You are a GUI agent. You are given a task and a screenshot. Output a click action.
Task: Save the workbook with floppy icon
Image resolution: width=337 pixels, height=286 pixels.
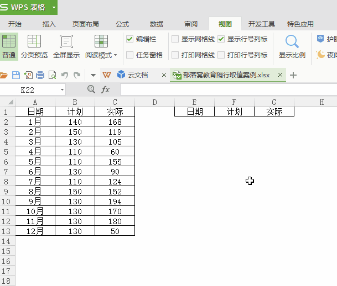[16, 75]
